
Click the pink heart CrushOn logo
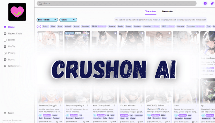tap(17, 12)
